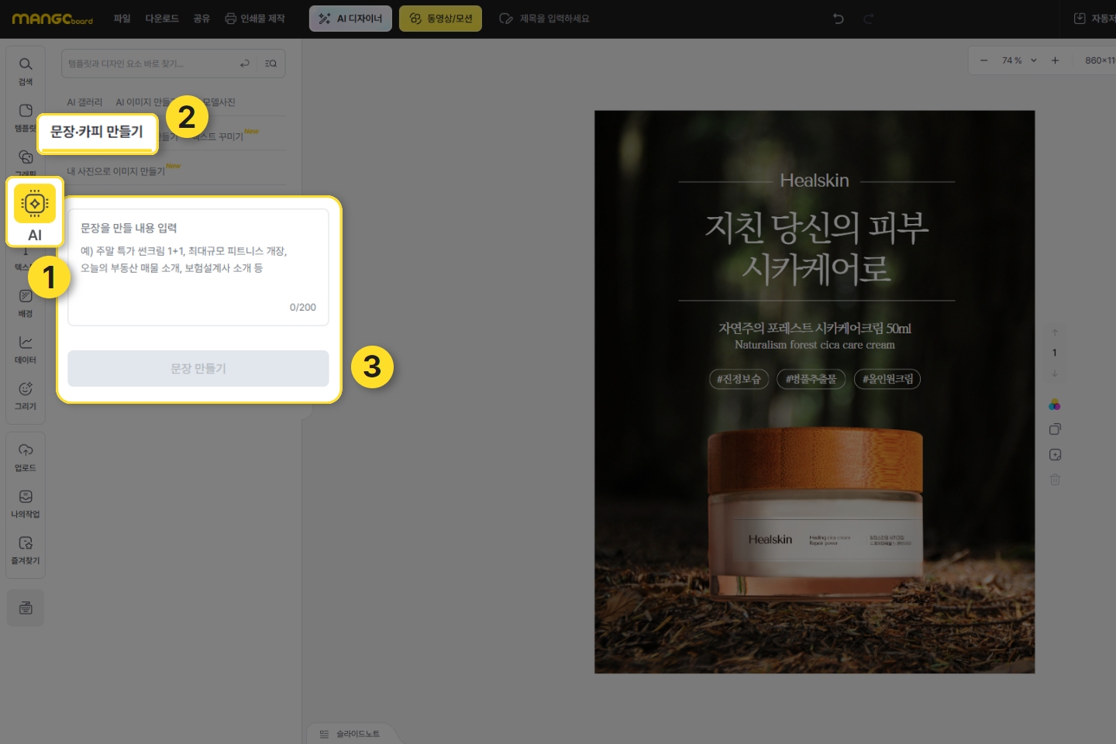Image resolution: width=1116 pixels, height=744 pixels.
Task: Open the 템플릿 templates sidebar item
Action: coord(26,117)
